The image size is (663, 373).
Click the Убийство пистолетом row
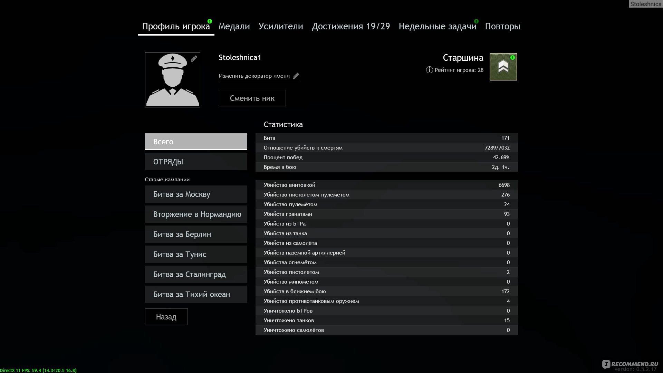click(387, 272)
